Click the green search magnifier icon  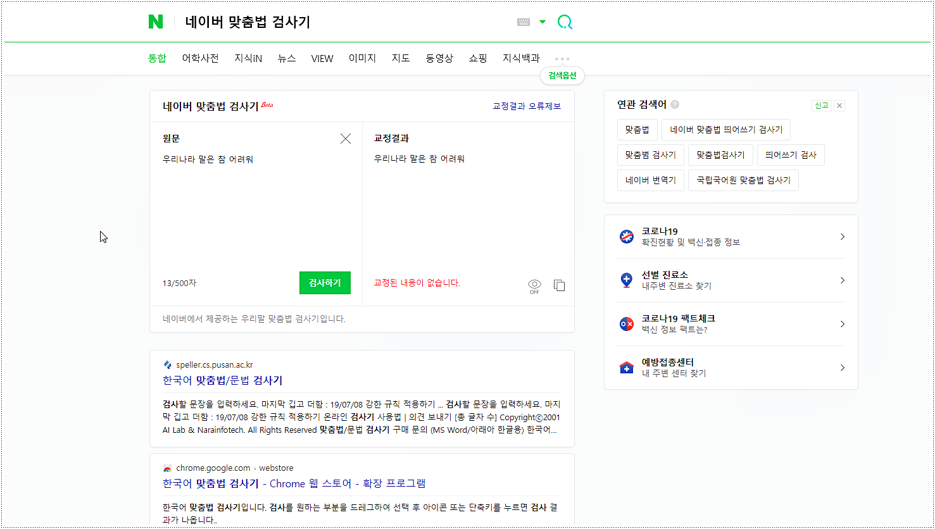[x=565, y=22]
